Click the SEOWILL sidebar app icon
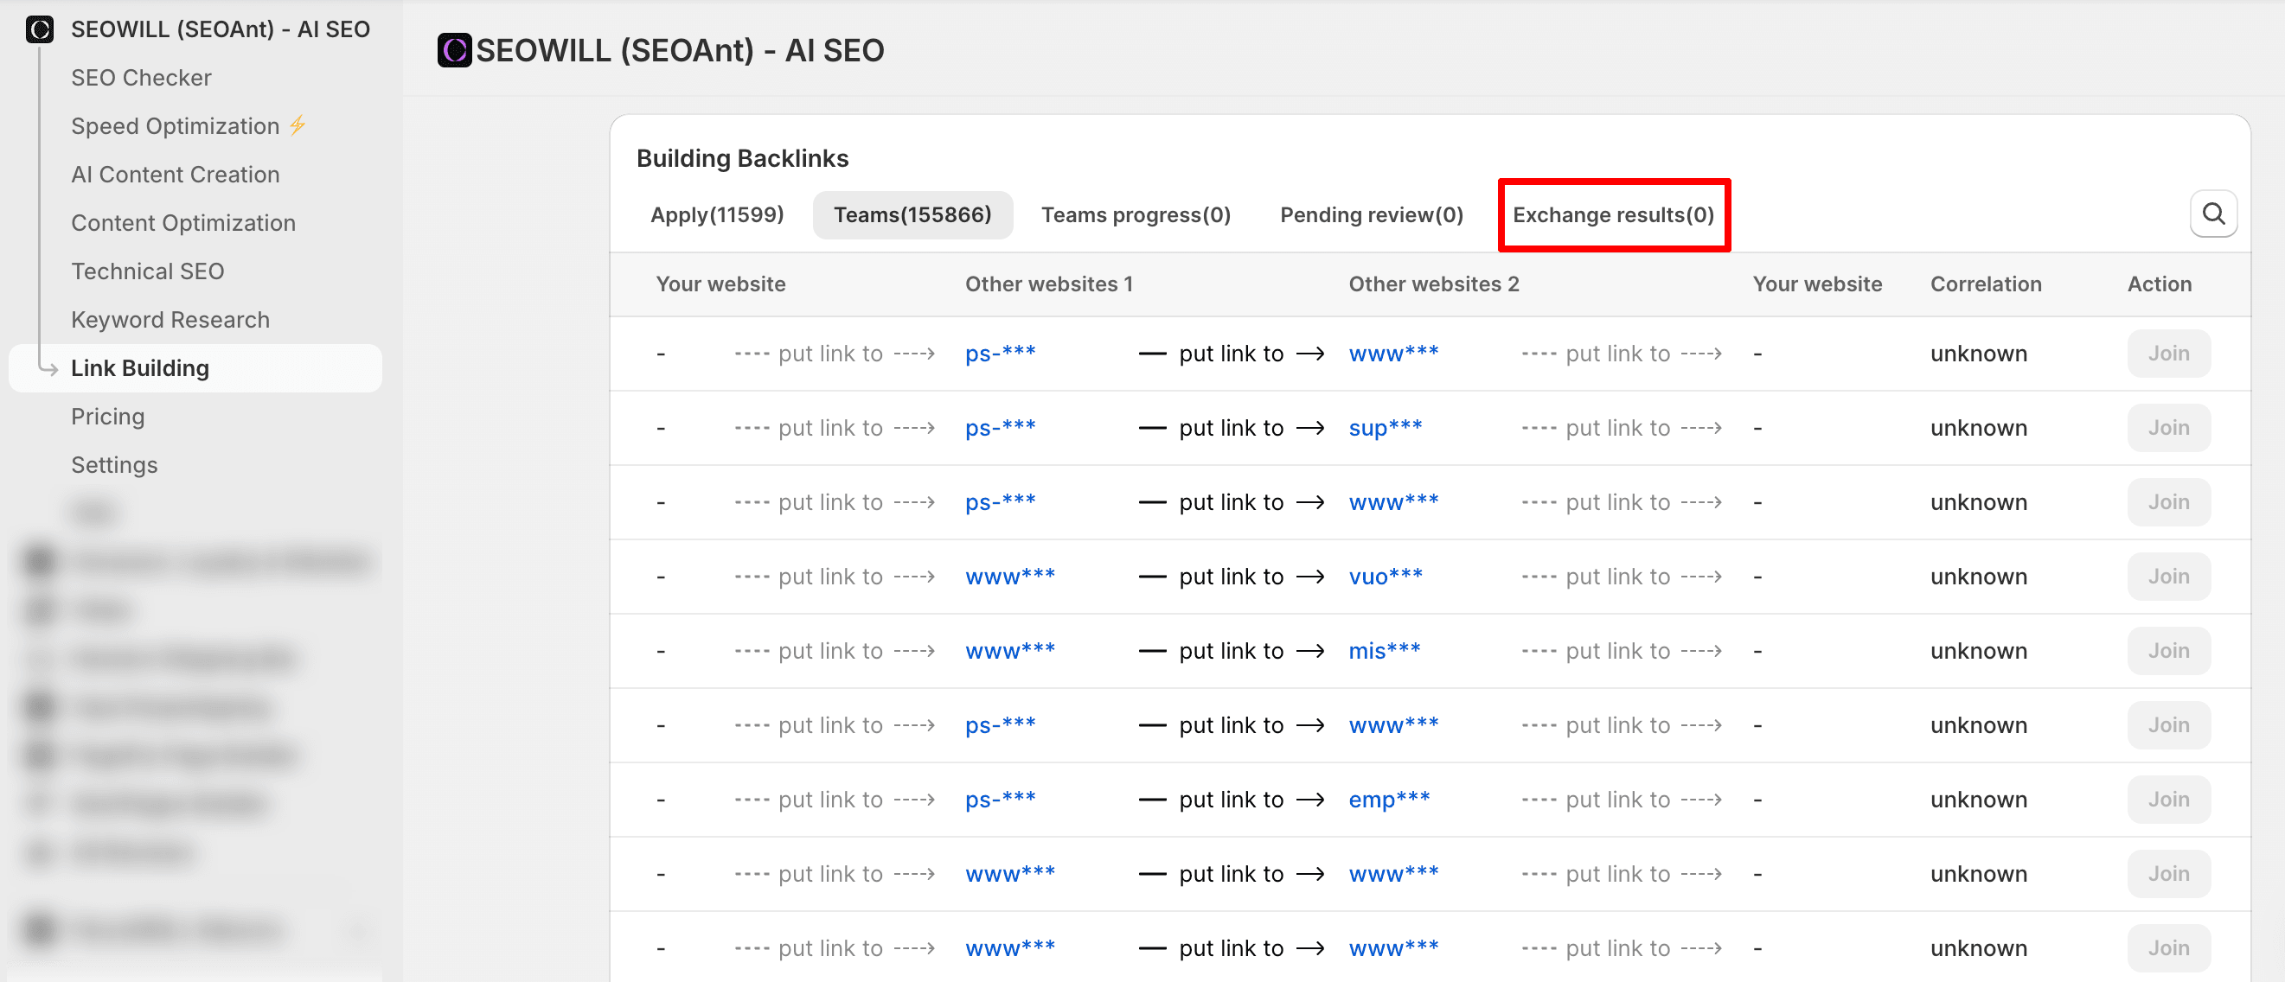This screenshot has width=2285, height=982. [39, 29]
